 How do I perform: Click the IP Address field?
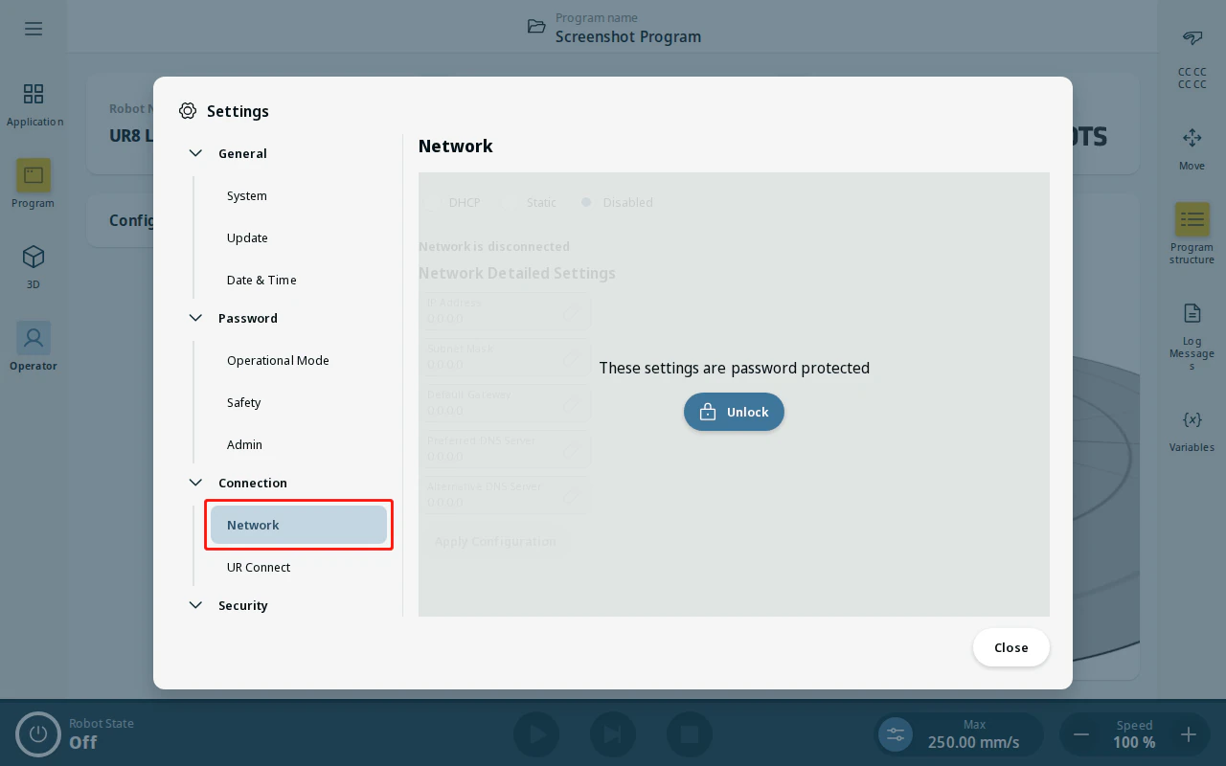click(x=505, y=311)
